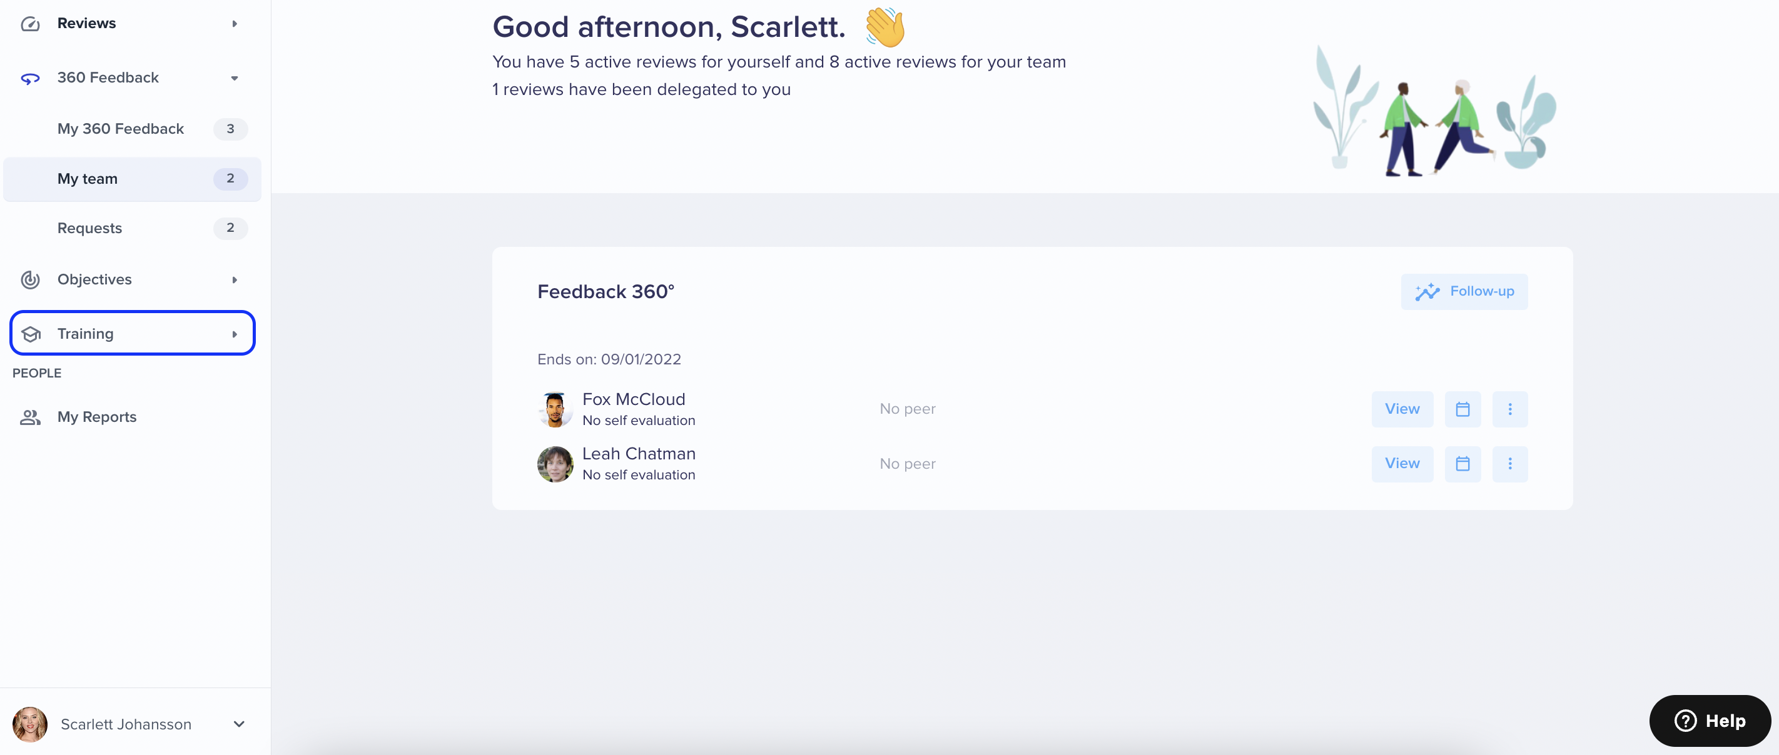Expand the Reviews menu arrow
Image resolution: width=1779 pixels, height=755 pixels.
click(235, 24)
